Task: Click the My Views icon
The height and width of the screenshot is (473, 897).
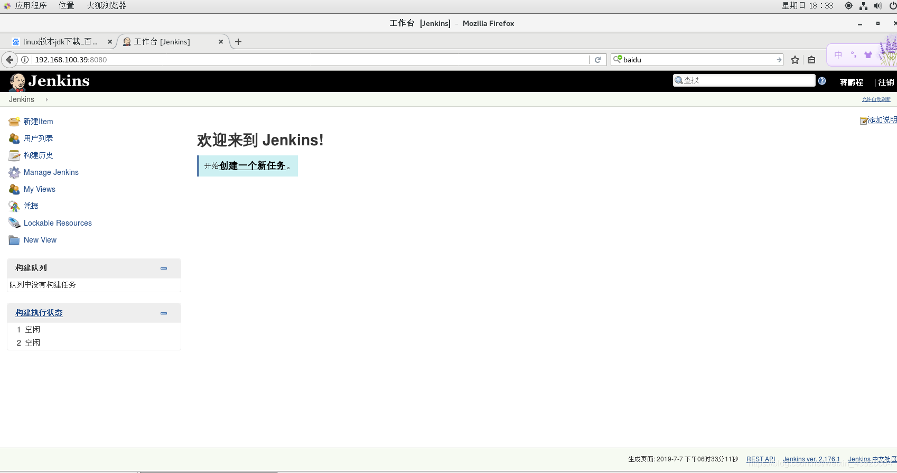Action: 14,189
